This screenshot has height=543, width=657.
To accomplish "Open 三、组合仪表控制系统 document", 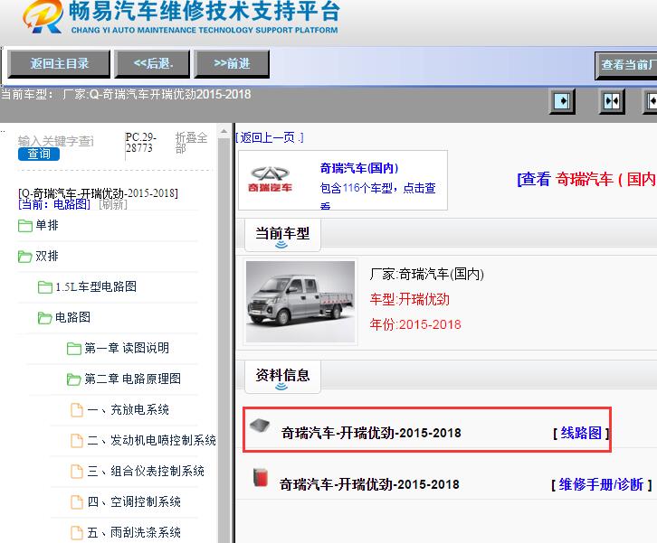I will pyautogui.click(x=146, y=471).
